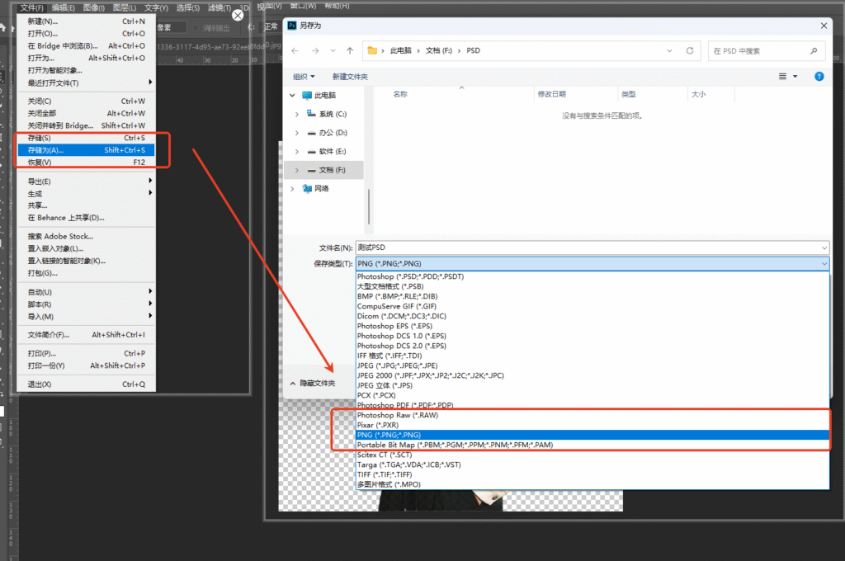The image size is (845, 561).
Task: Expand the 系统 (C:) drive tree node
Action: (295, 114)
